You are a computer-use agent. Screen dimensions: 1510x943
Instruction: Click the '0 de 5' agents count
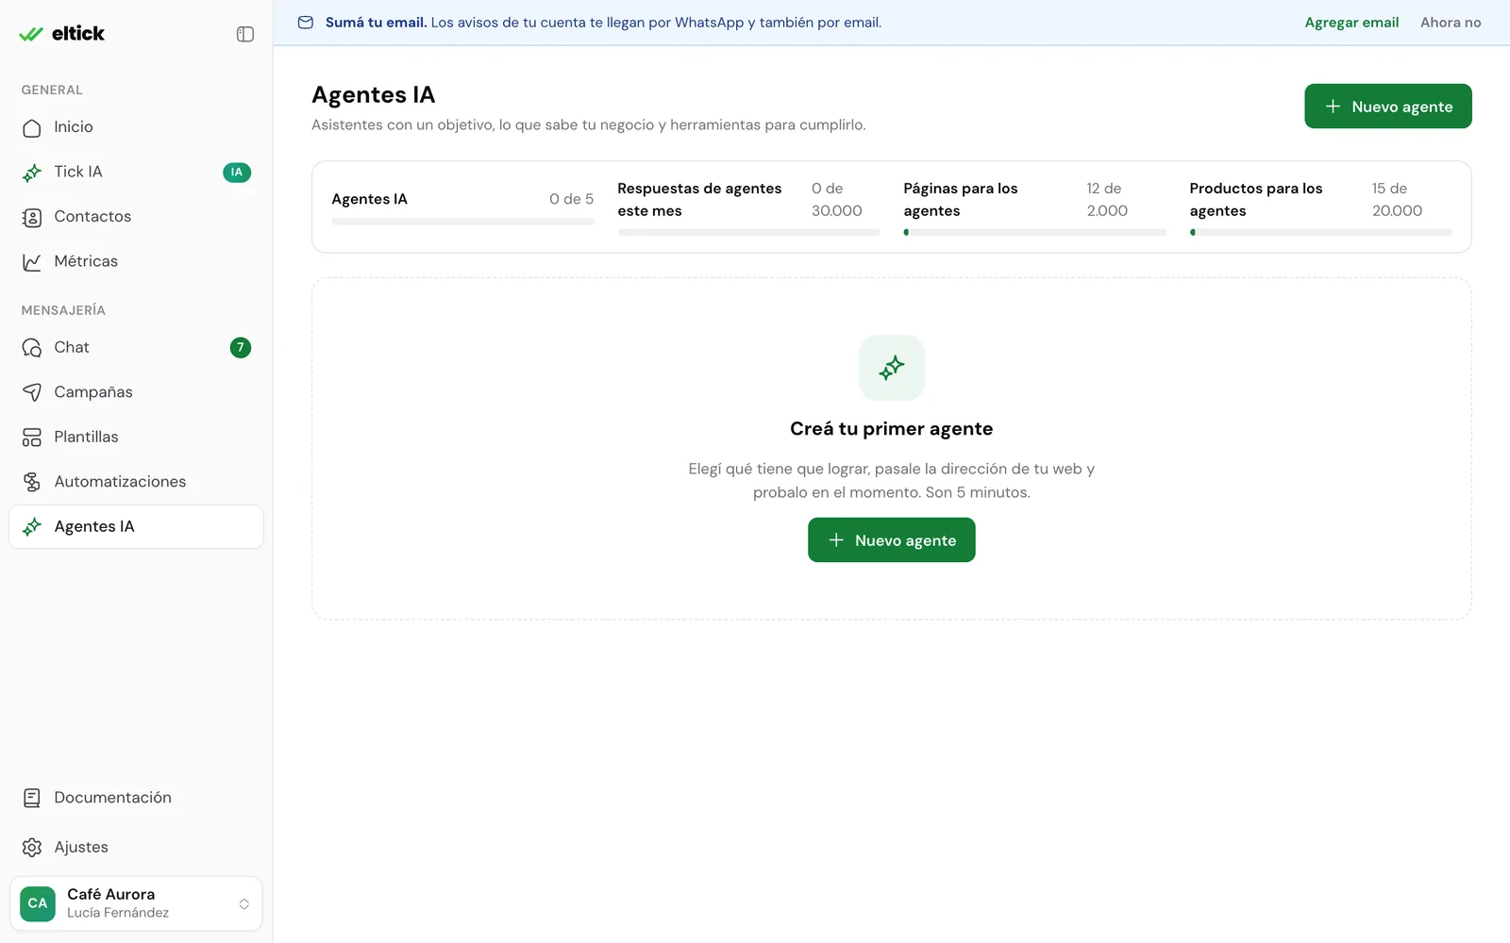click(x=572, y=199)
